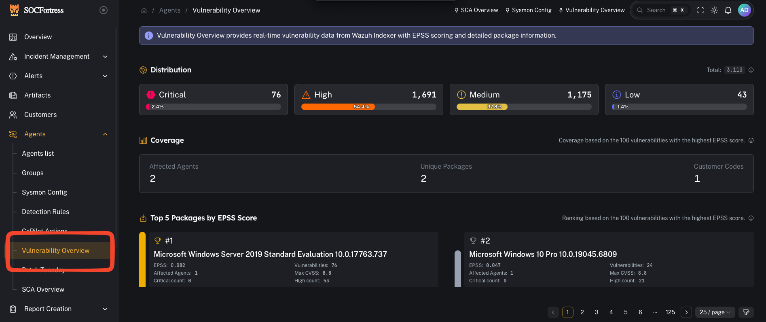Click the Critical 2.4% progress bar
Viewport: 766px width, 322px height.
[214, 107]
